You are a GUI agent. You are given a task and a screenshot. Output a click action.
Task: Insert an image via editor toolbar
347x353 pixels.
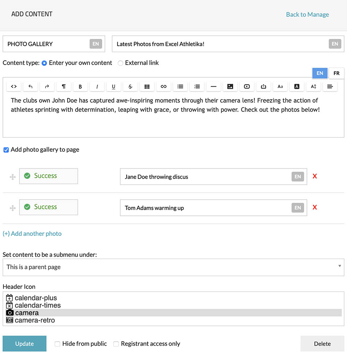tap(230, 86)
